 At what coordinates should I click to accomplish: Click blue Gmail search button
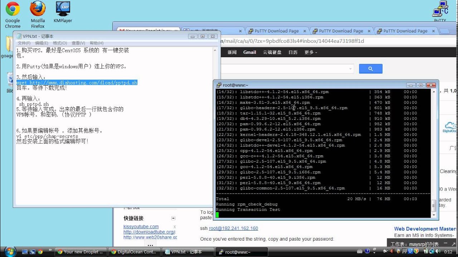click(x=371, y=69)
